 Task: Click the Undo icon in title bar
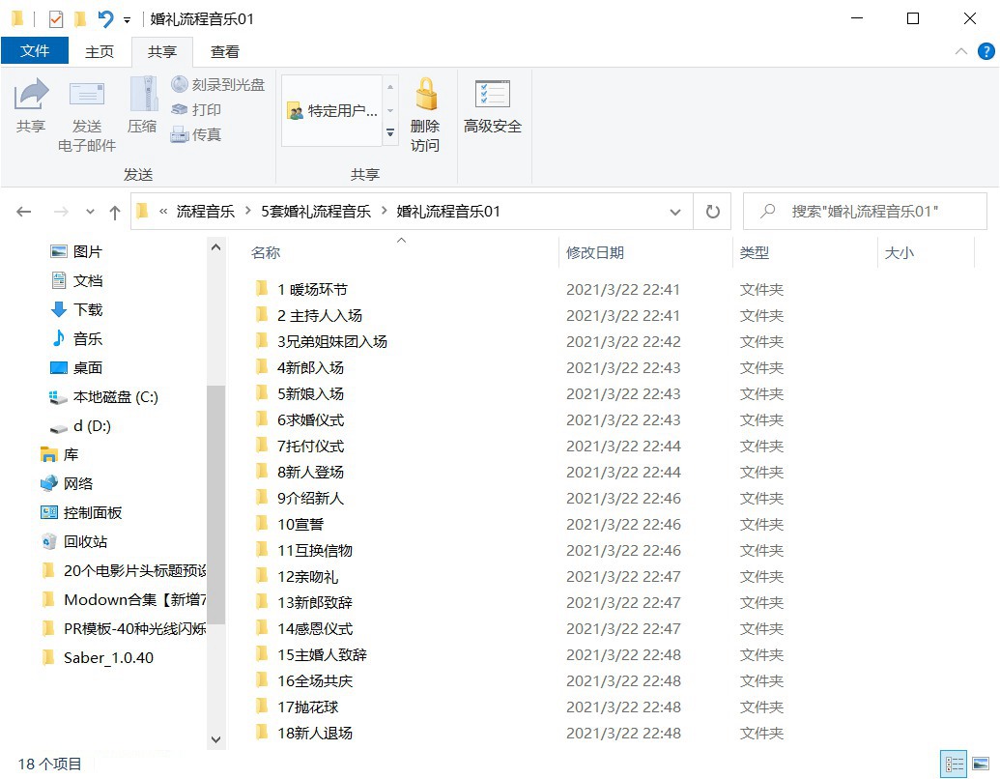[x=106, y=19]
